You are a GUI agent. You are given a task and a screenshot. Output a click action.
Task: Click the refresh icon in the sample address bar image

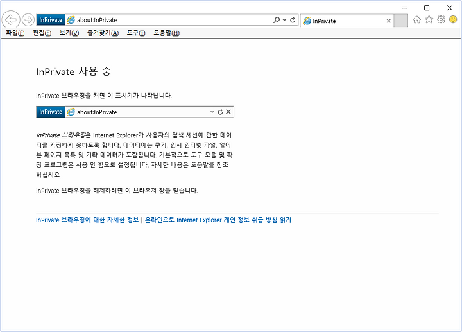[220, 112]
